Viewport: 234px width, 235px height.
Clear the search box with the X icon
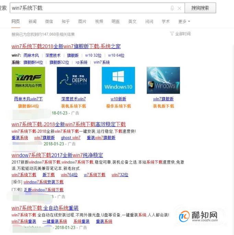pyautogui.click(x=179, y=8)
